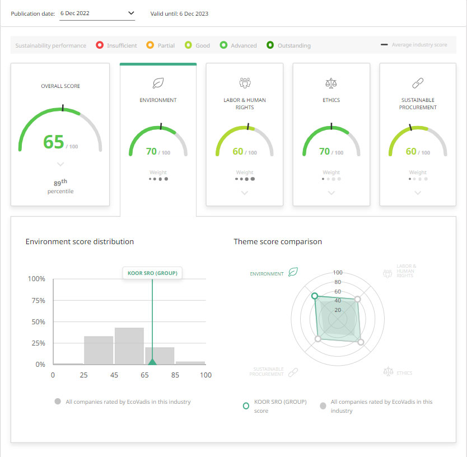Select the Overall Score card
The height and width of the screenshot is (457, 467).
tap(60, 134)
